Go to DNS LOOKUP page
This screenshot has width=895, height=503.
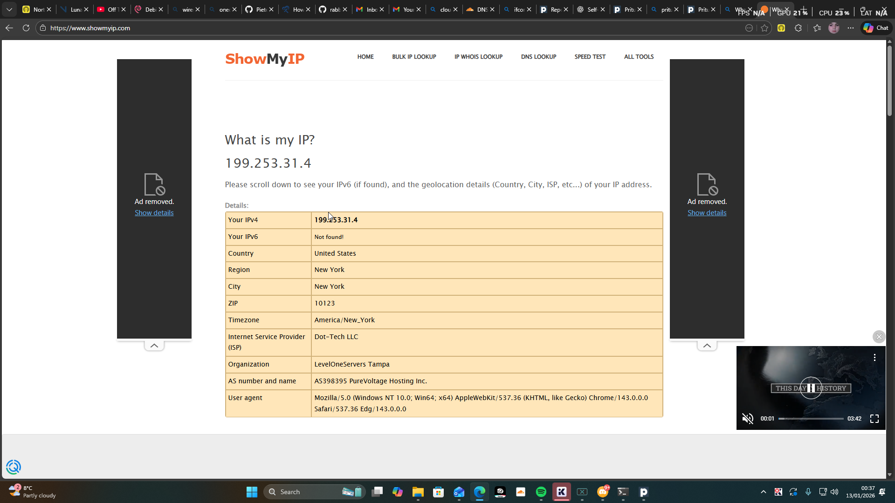tap(538, 57)
